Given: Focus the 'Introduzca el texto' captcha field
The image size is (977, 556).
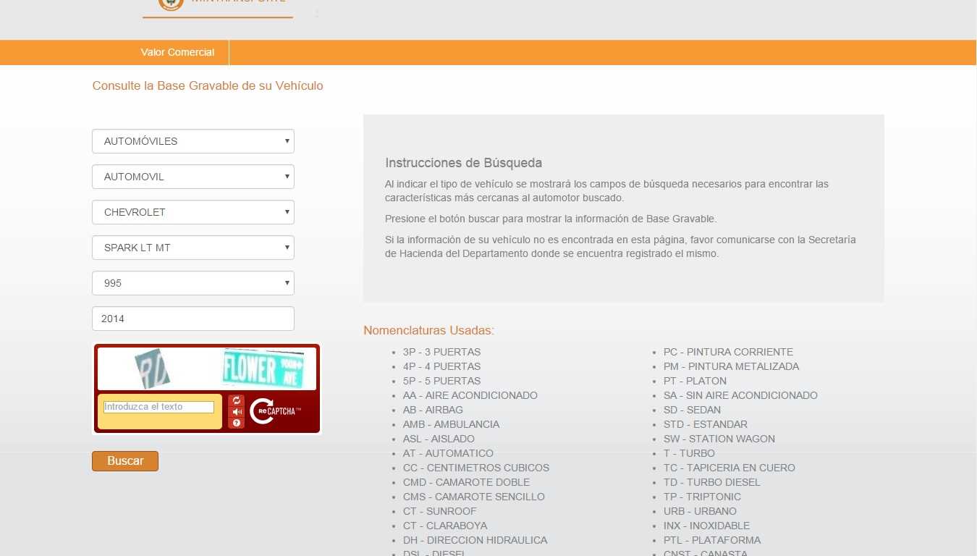Looking at the screenshot, I should click(159, 407).
